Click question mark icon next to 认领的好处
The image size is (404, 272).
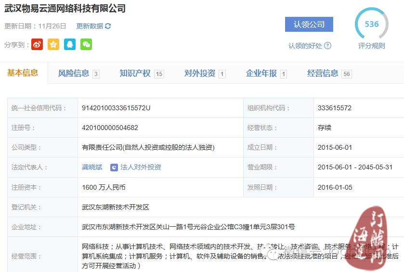(x=327, y=46)
